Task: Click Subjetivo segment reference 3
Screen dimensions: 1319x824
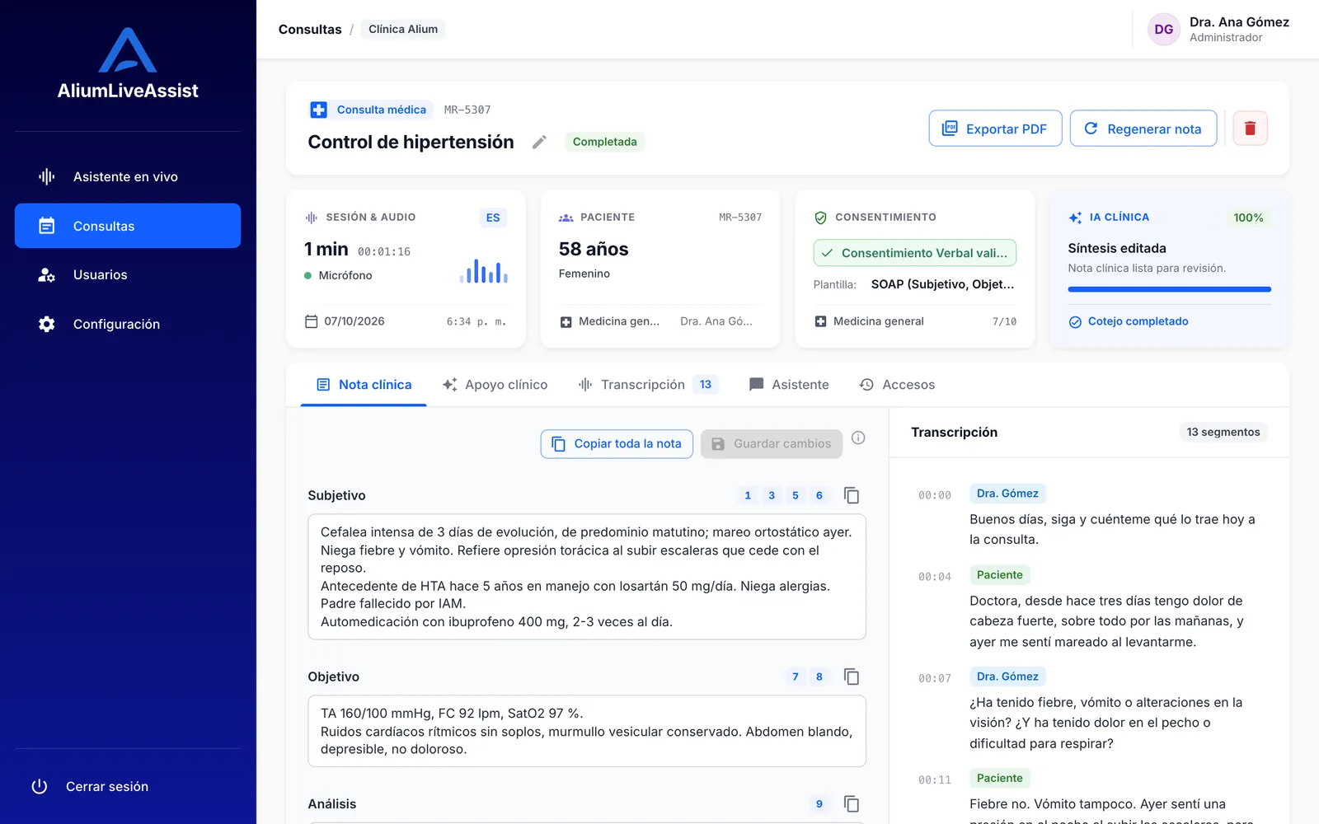Action: click(x=772, y=495)
